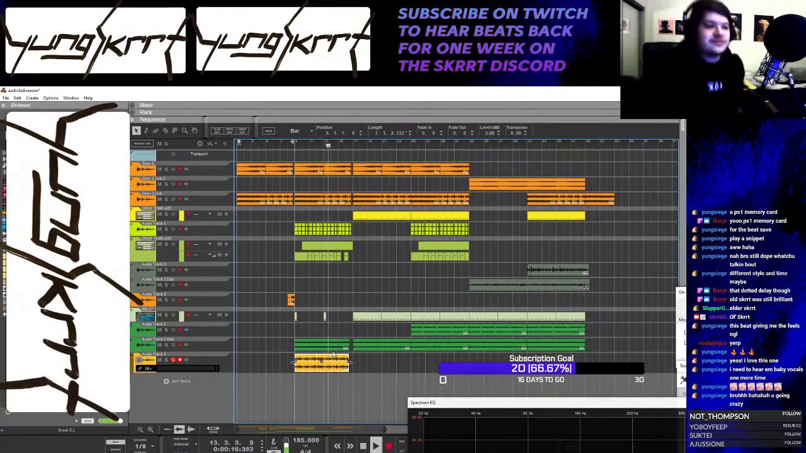Toggle automation record on Audio Track 5
The width and height of the screenshot is (806, 453).
(x=173, y=360)
